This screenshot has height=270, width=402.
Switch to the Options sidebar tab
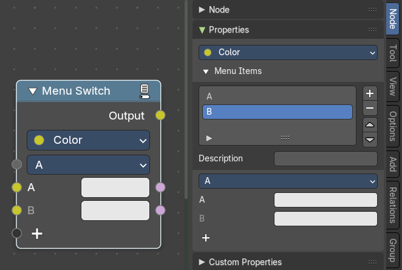(x=393, y=126)
